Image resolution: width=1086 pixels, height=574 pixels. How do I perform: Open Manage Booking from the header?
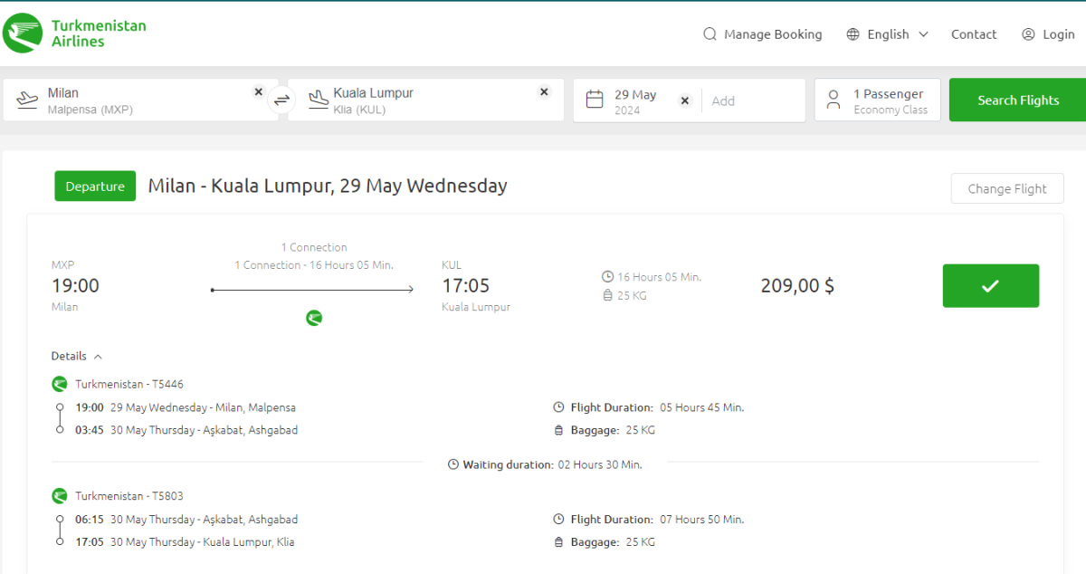point(772,34)
